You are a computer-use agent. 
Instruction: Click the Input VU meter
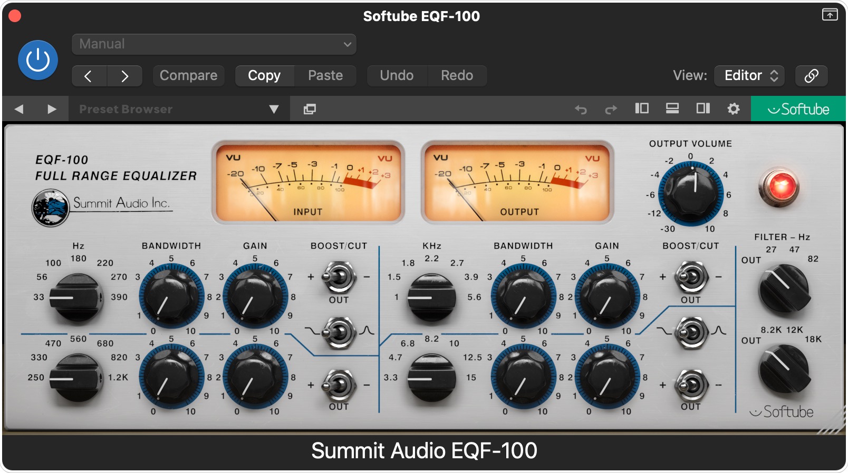click(x=308, y=182)
